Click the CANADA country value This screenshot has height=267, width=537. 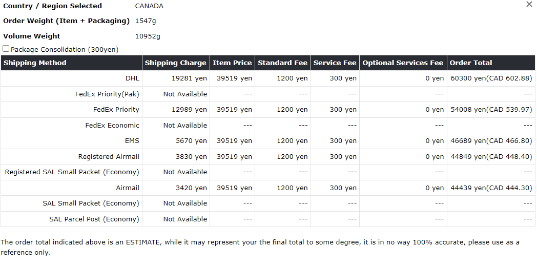coord(149,6)
